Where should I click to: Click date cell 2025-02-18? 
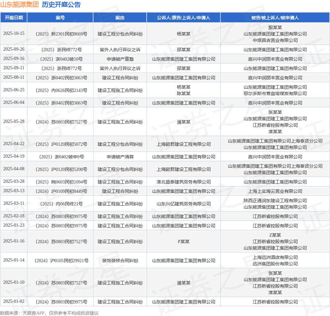click(14, 216)
